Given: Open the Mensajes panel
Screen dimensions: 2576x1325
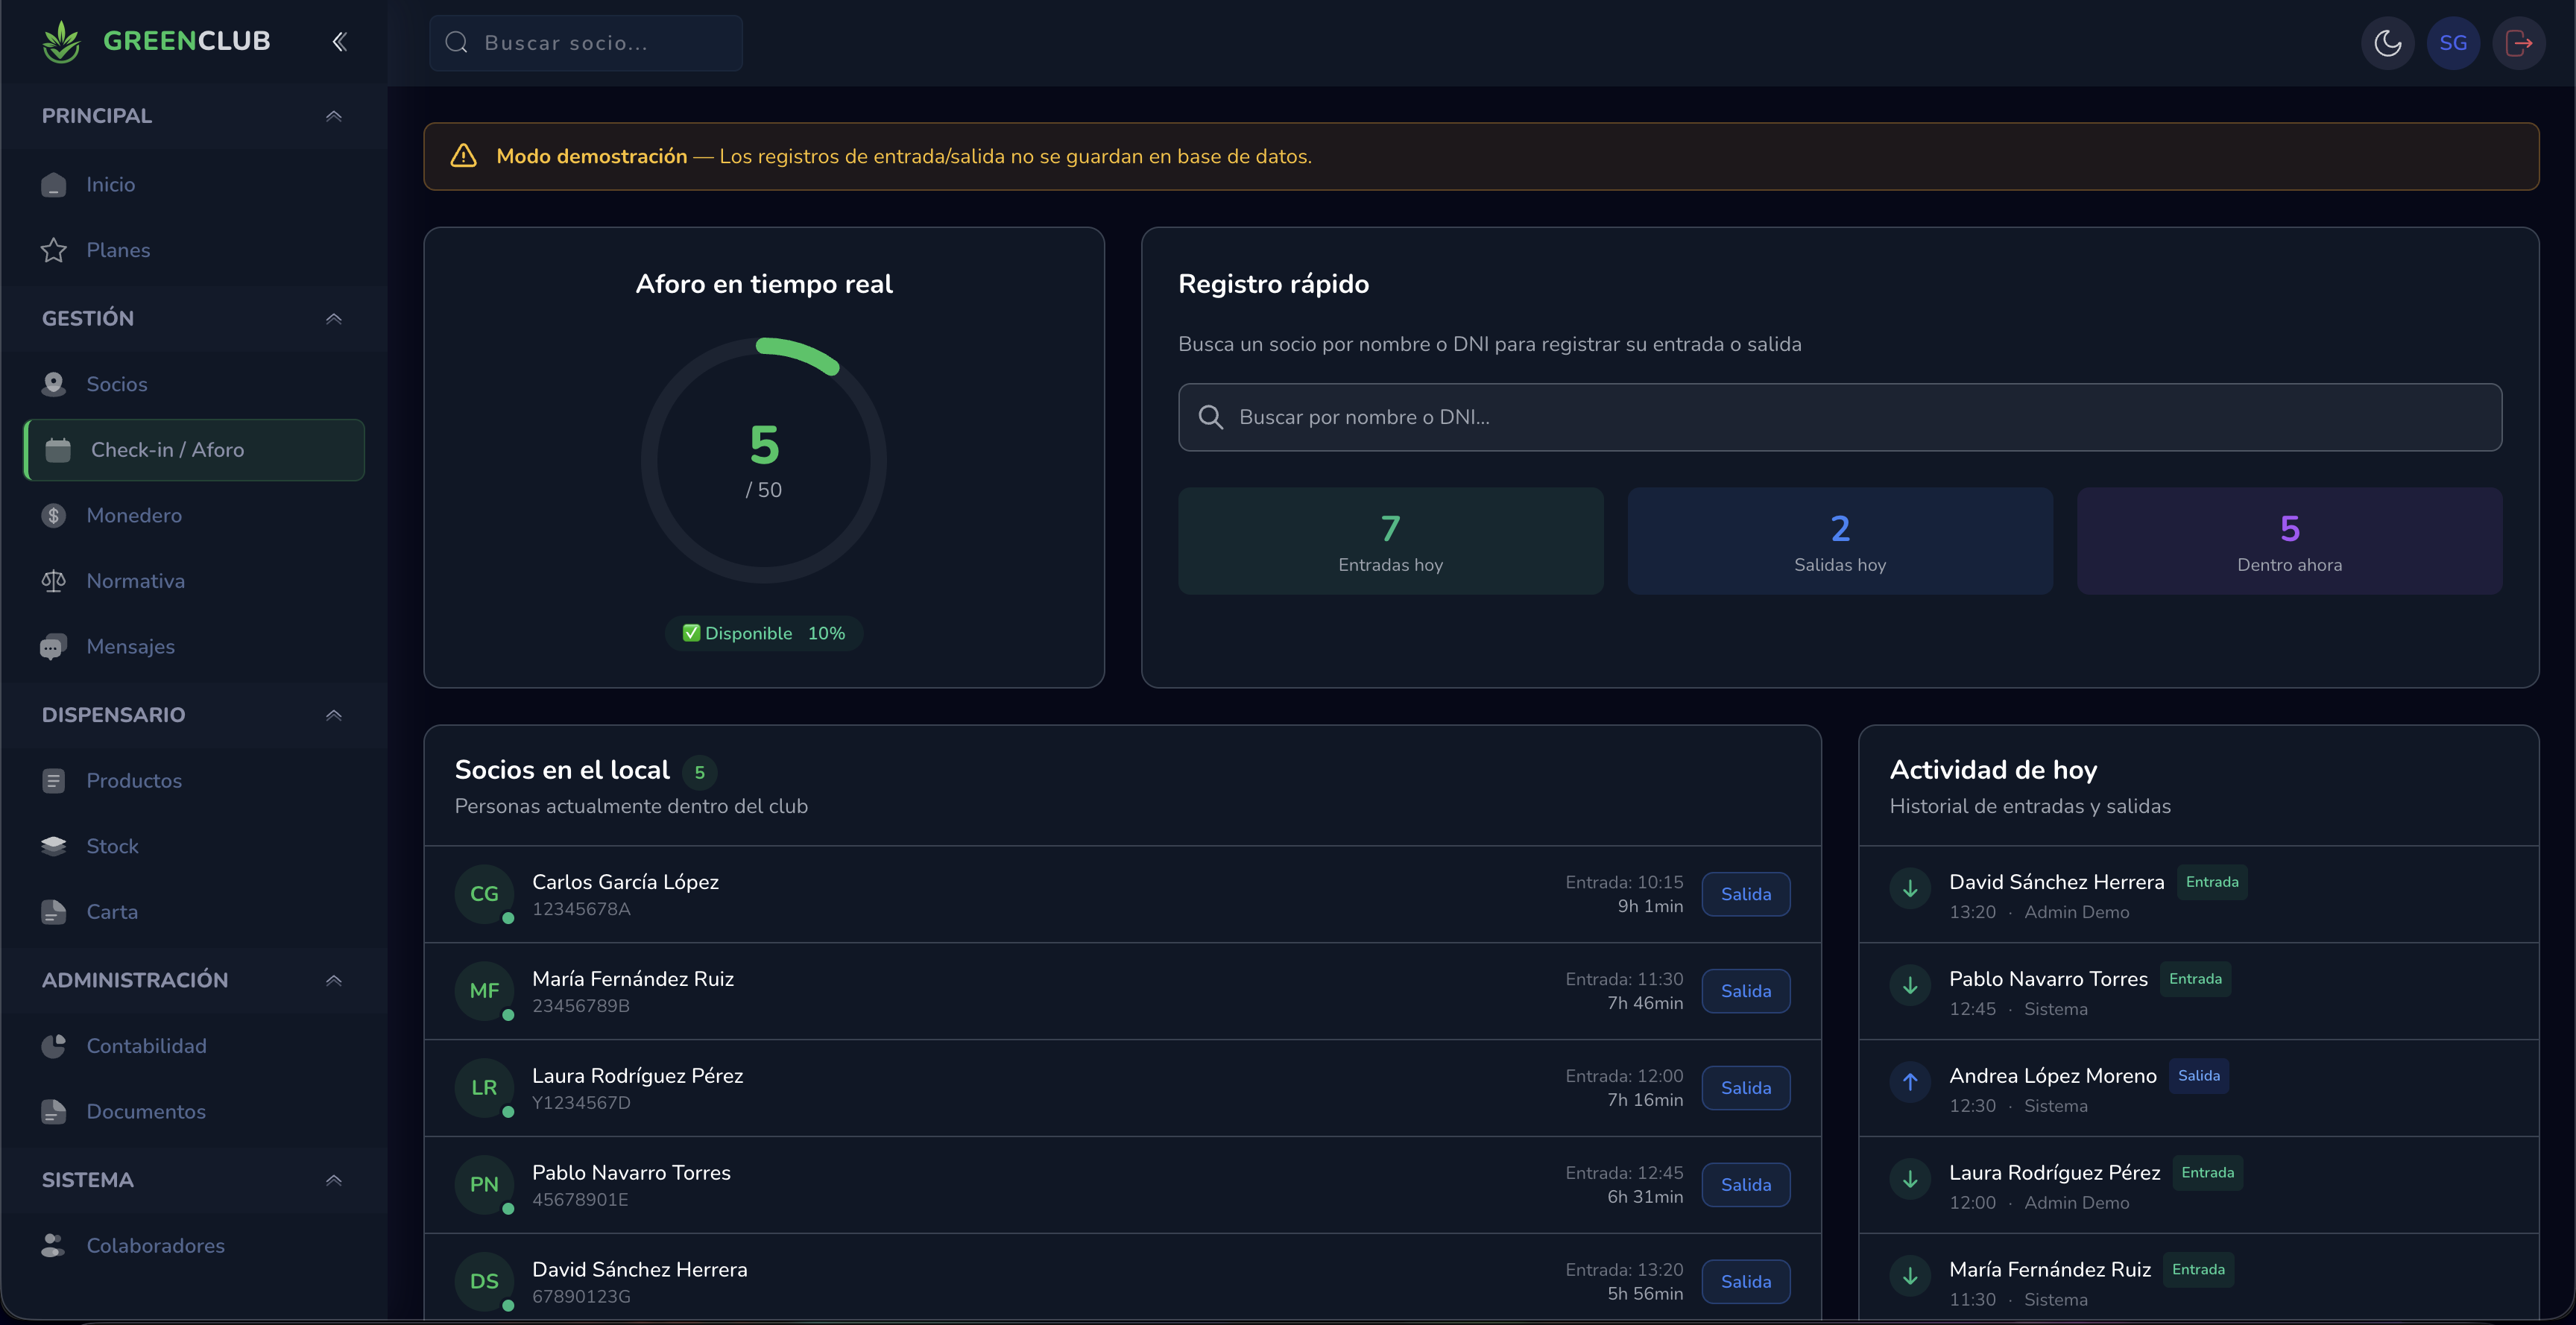Looking at the screenshot, I should (130, 646).
